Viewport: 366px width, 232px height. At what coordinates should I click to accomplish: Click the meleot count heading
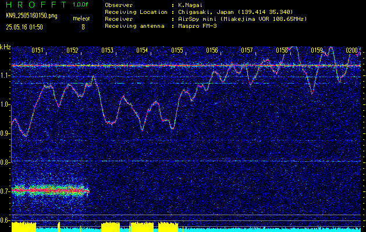[81, 19]
